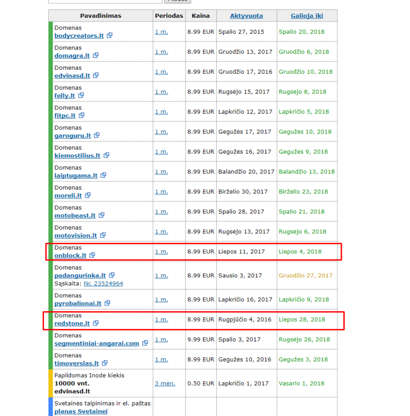This screenshot has width=410, height=416.
Task: Sort table by Galioja iki column
Action: [x=307, y=16]
